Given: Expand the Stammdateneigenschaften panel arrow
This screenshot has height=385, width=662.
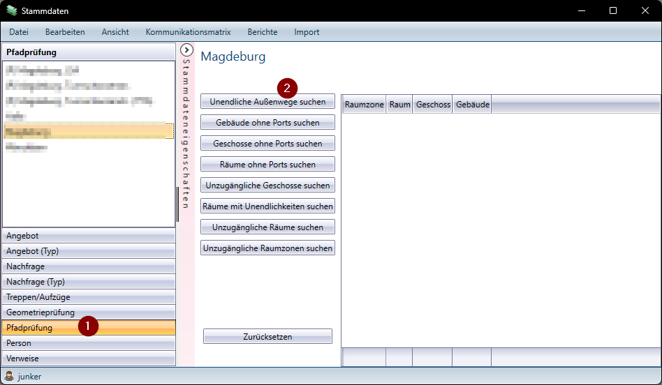Looking at the screenshot, I should (186, 50).
